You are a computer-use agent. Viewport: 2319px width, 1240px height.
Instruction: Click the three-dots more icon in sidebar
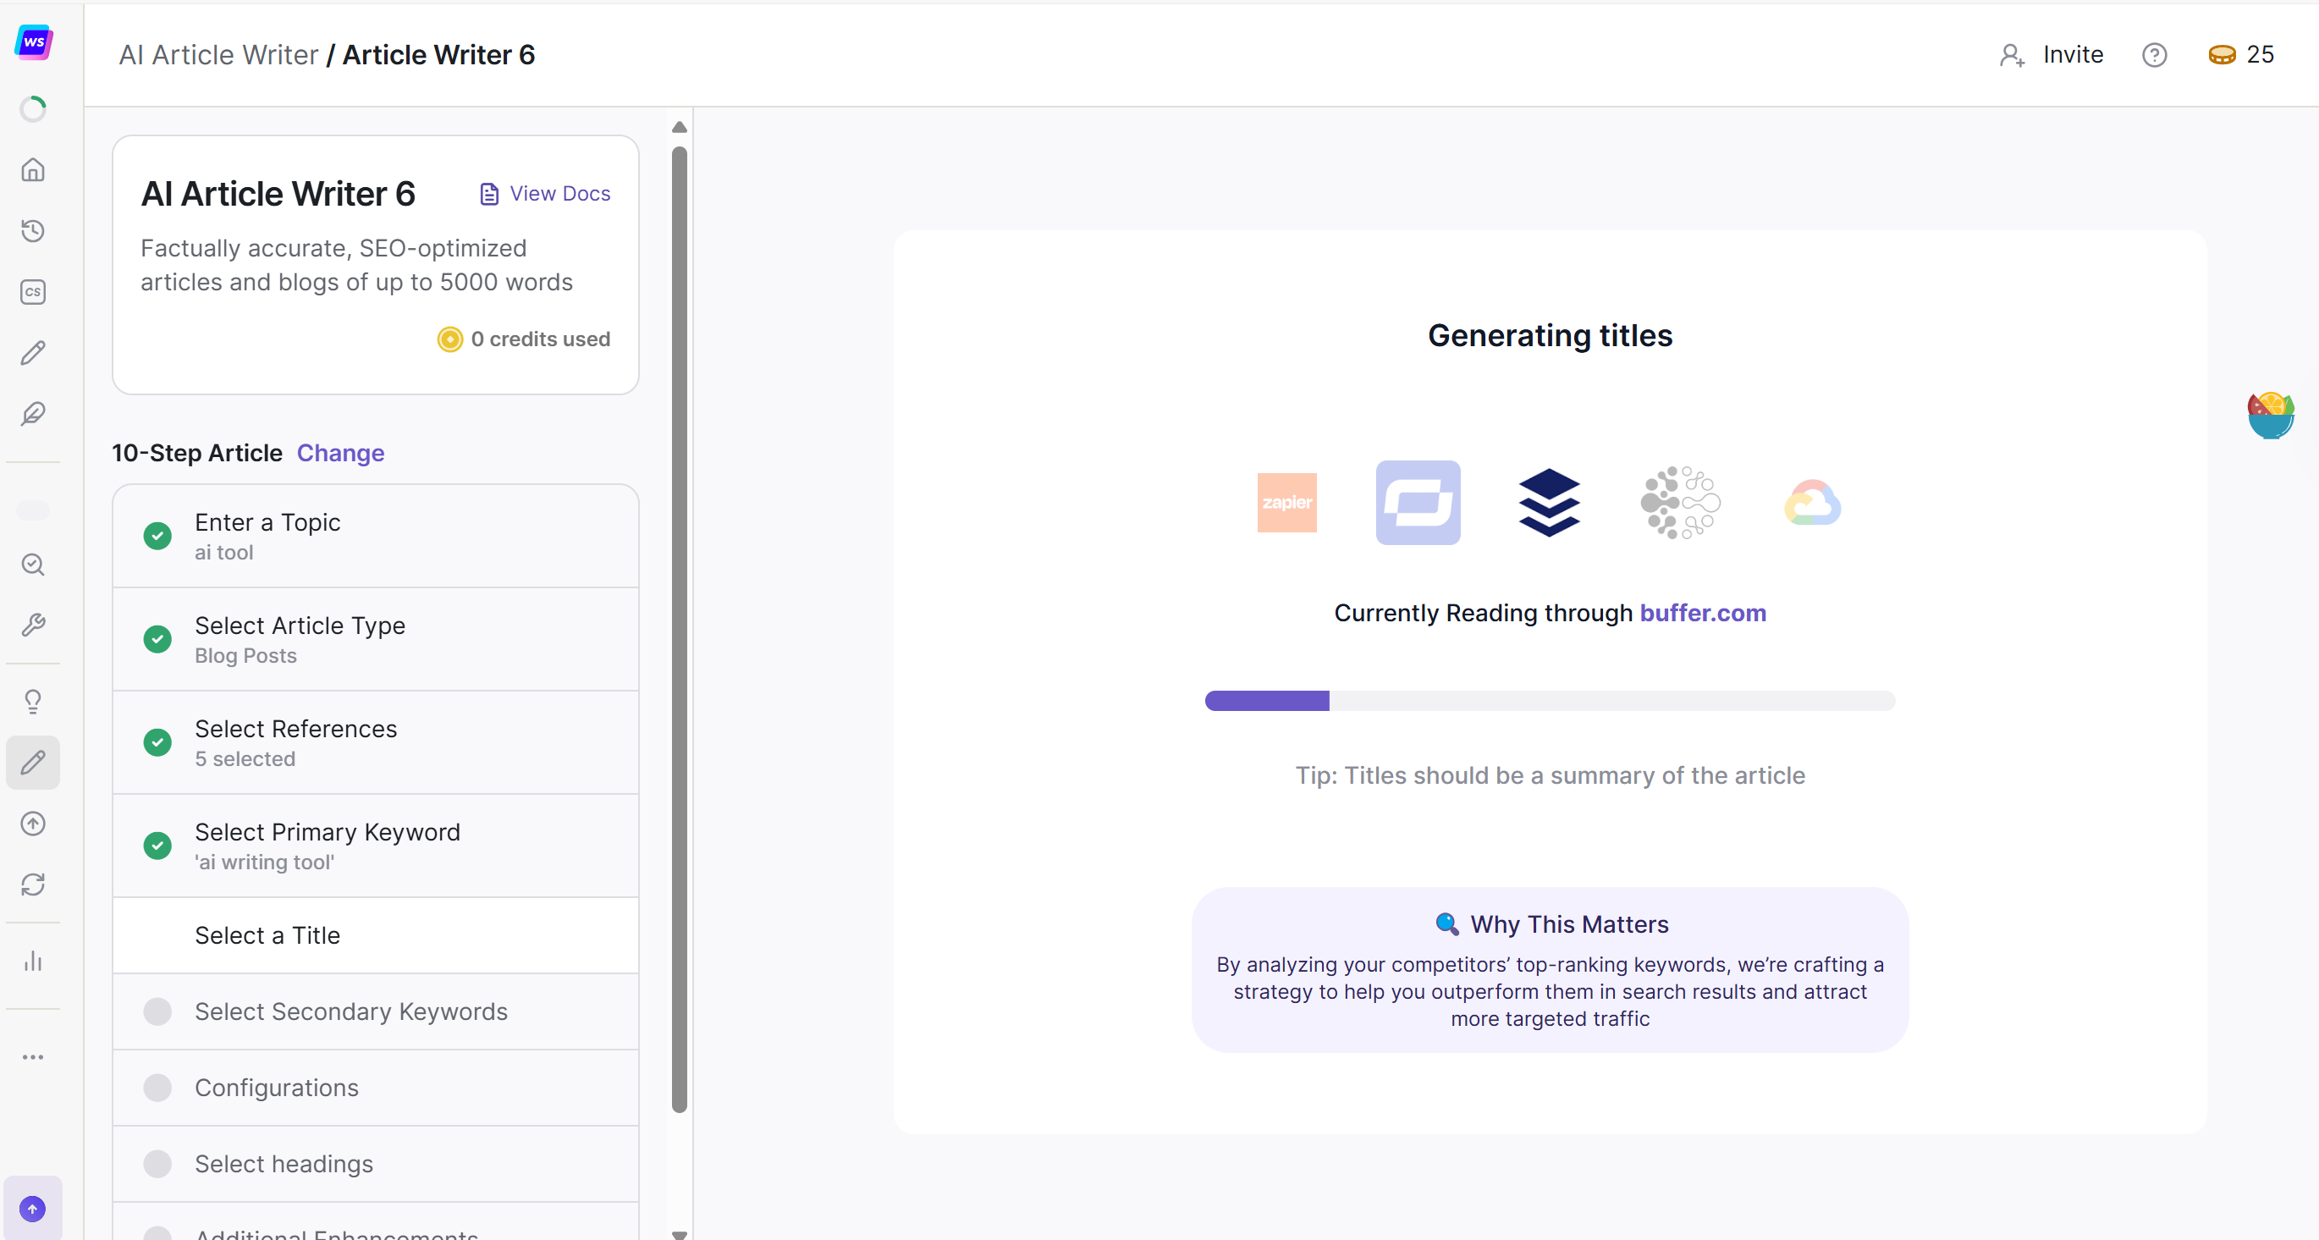pos(33,1057)
